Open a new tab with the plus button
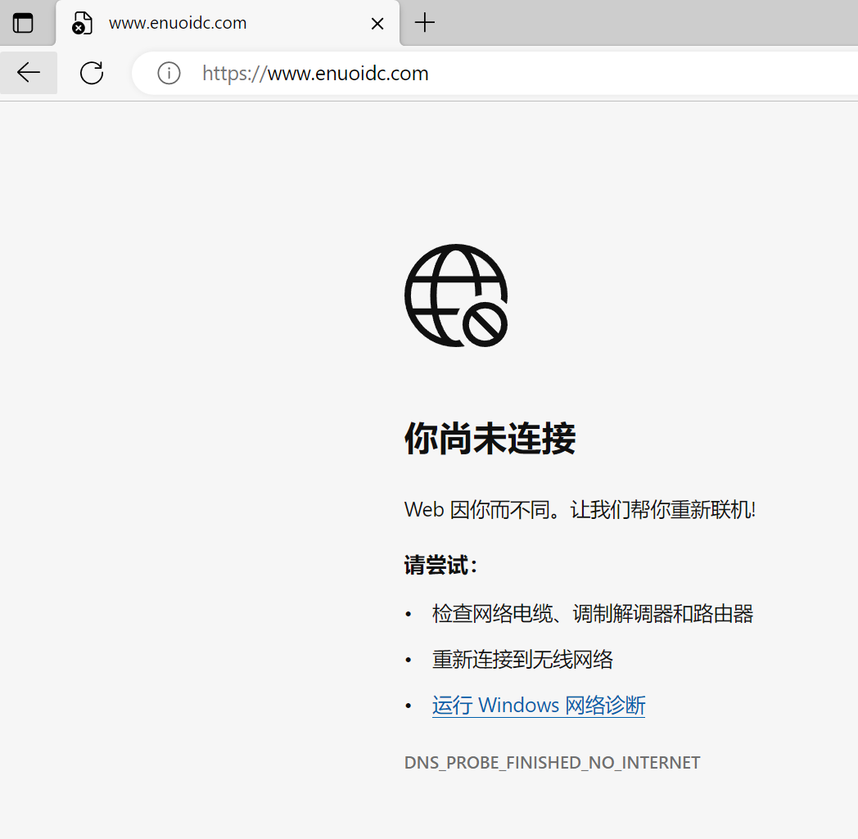This screenshot has height=839, width=858. click(424, 23)
